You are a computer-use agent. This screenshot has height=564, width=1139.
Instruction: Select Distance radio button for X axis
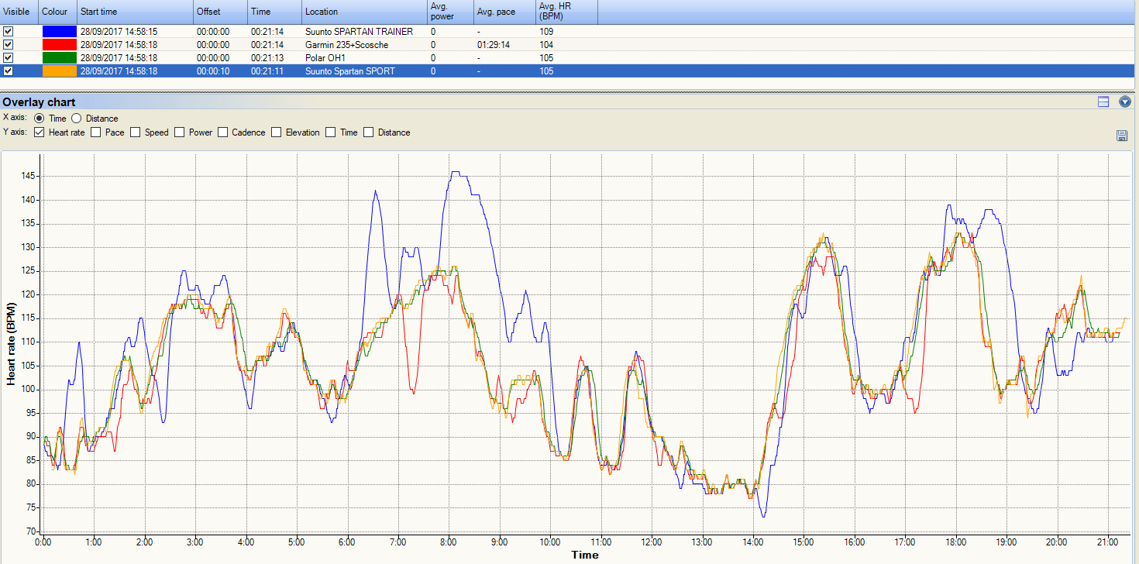(77, 119)
